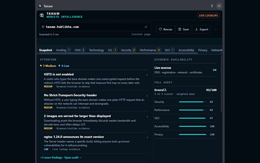This screenshot has width=260, height=163.
Task: Save the scan results
Action: coord(183,29)
